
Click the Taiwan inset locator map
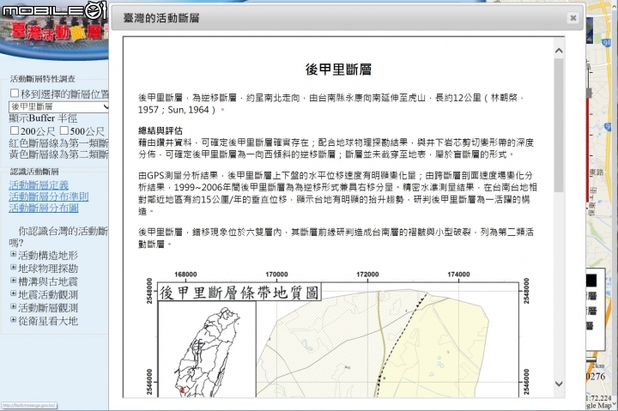click(207, 350)
